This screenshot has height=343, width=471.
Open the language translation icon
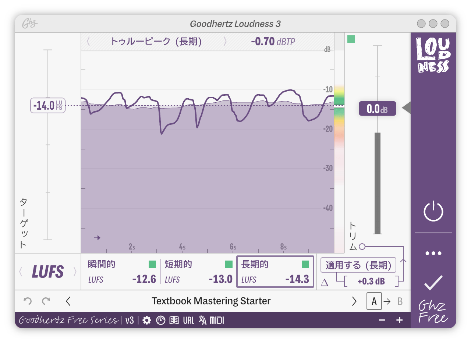(x=202, y=321)
